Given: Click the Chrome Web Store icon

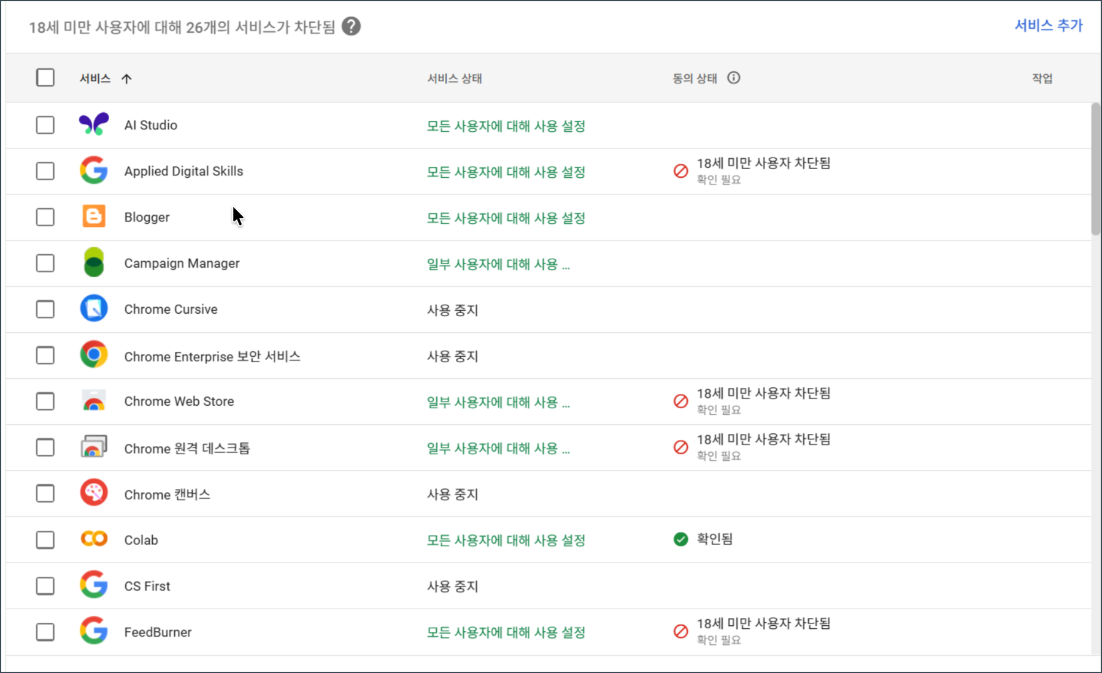Looking at the screenshot, I should 94,401.
